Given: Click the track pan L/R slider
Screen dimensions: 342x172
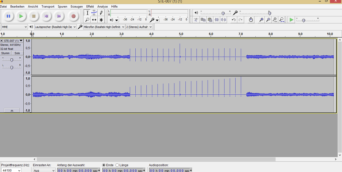Looking at the screenshot, I should pyautogui.click(x=12, y=67).
